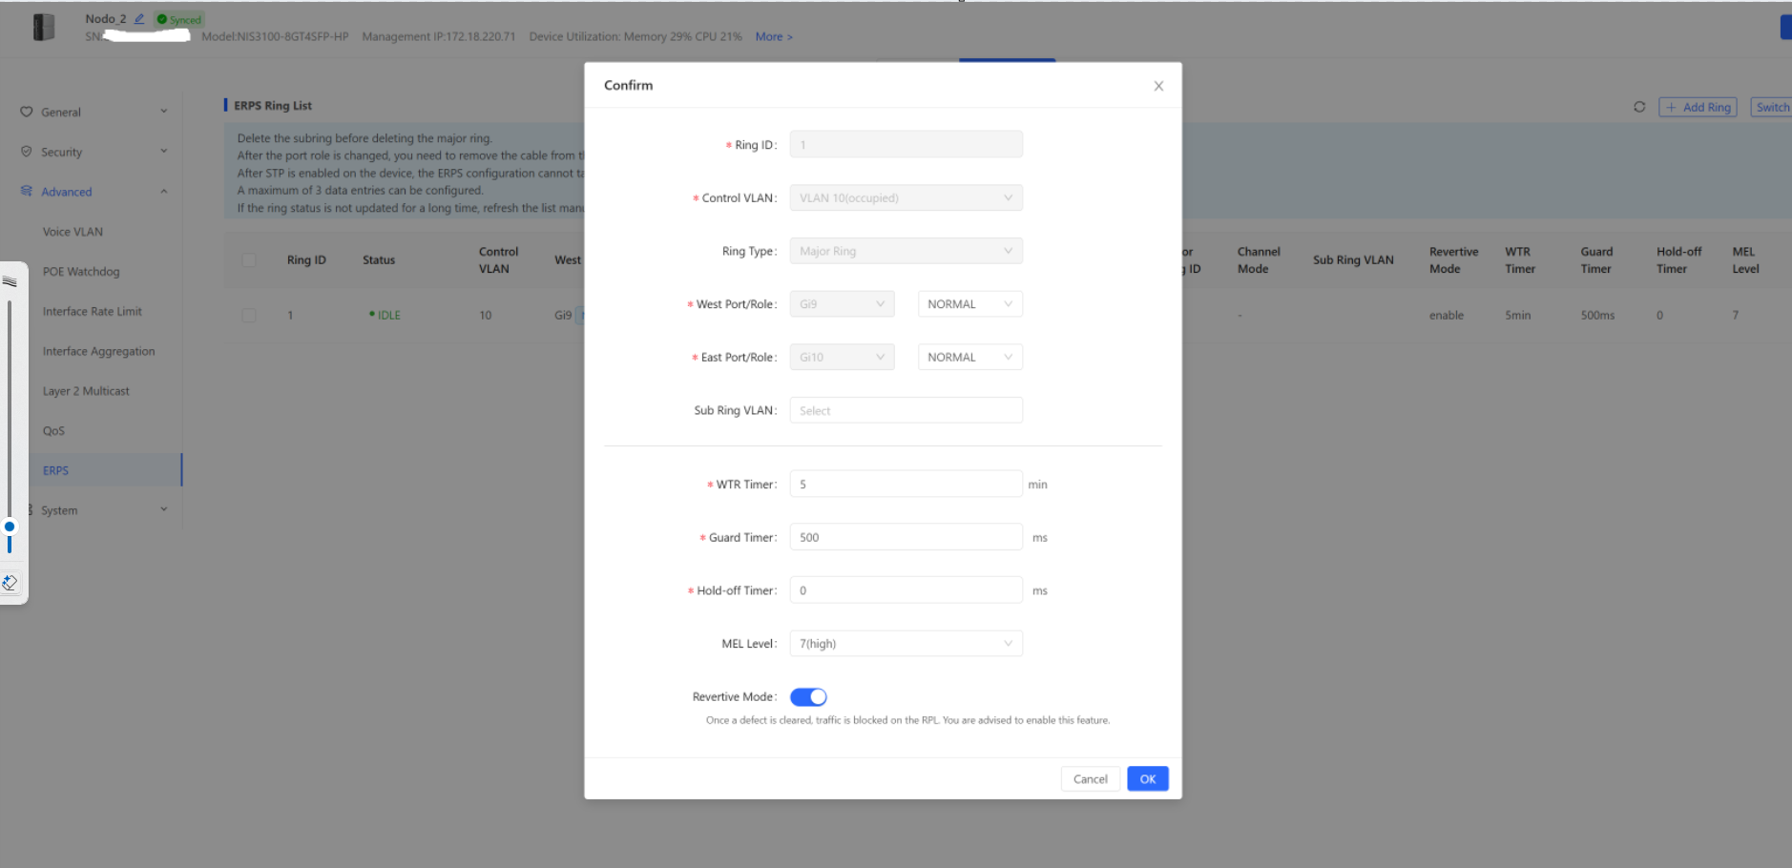This screenshot has height=868, width=1792.
Task: Click the enable Revertive Mode table cell
Action: 1446,315
